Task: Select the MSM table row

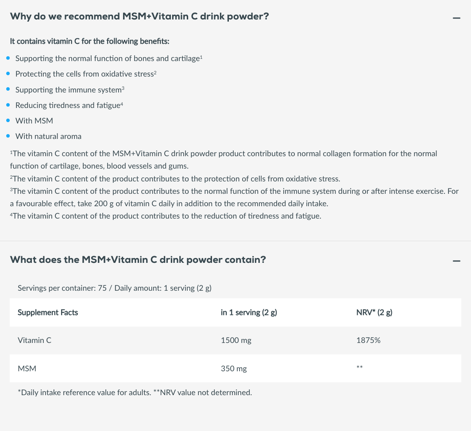Action: click(235, 369)
